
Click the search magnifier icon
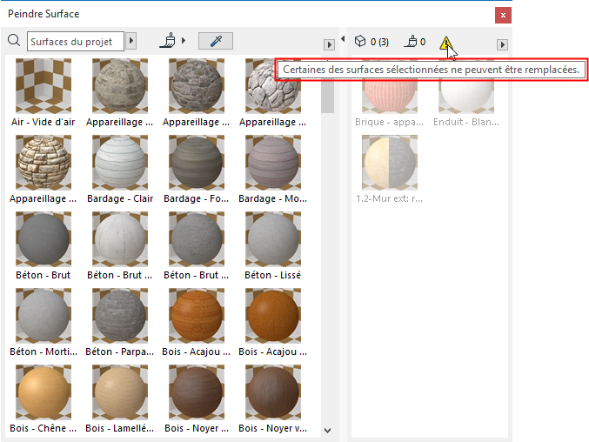(14, 41)
